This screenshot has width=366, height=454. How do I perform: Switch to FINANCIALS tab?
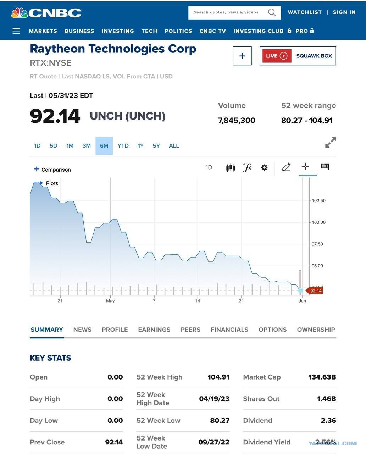click(229, 330)
